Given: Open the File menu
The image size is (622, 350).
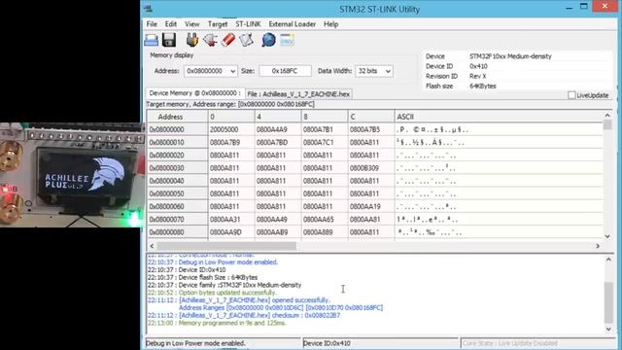Looking at the screenshot, I should [x=152, y=24].
